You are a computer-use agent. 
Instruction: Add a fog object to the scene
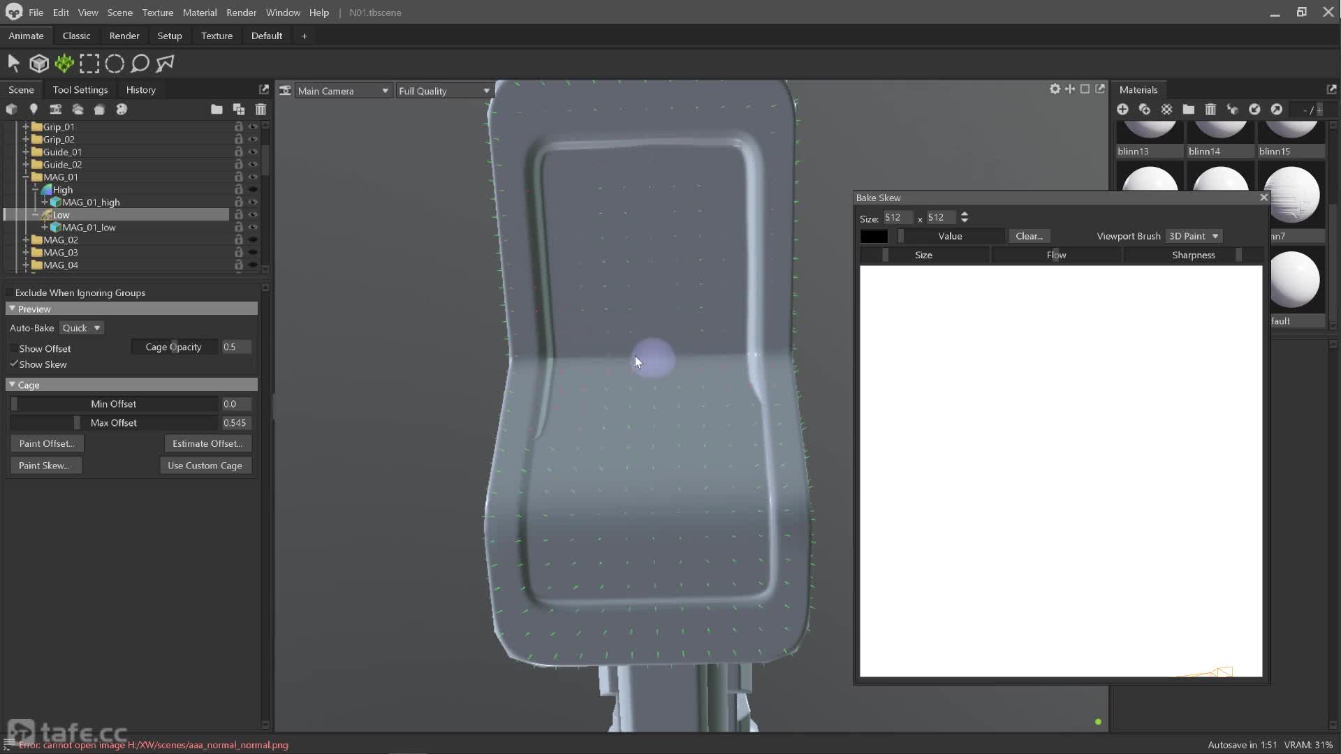click(x=78, y=110)
